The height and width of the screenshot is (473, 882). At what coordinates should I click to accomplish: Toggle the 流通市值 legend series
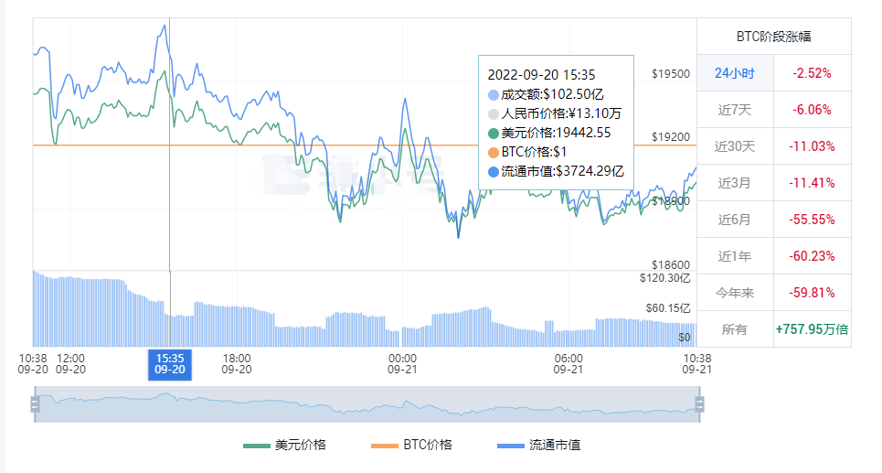(538, 445)
